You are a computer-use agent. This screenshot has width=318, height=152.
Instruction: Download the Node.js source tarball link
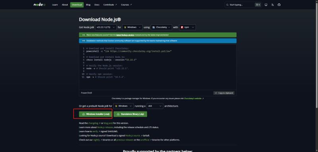(x=134, y=136)
